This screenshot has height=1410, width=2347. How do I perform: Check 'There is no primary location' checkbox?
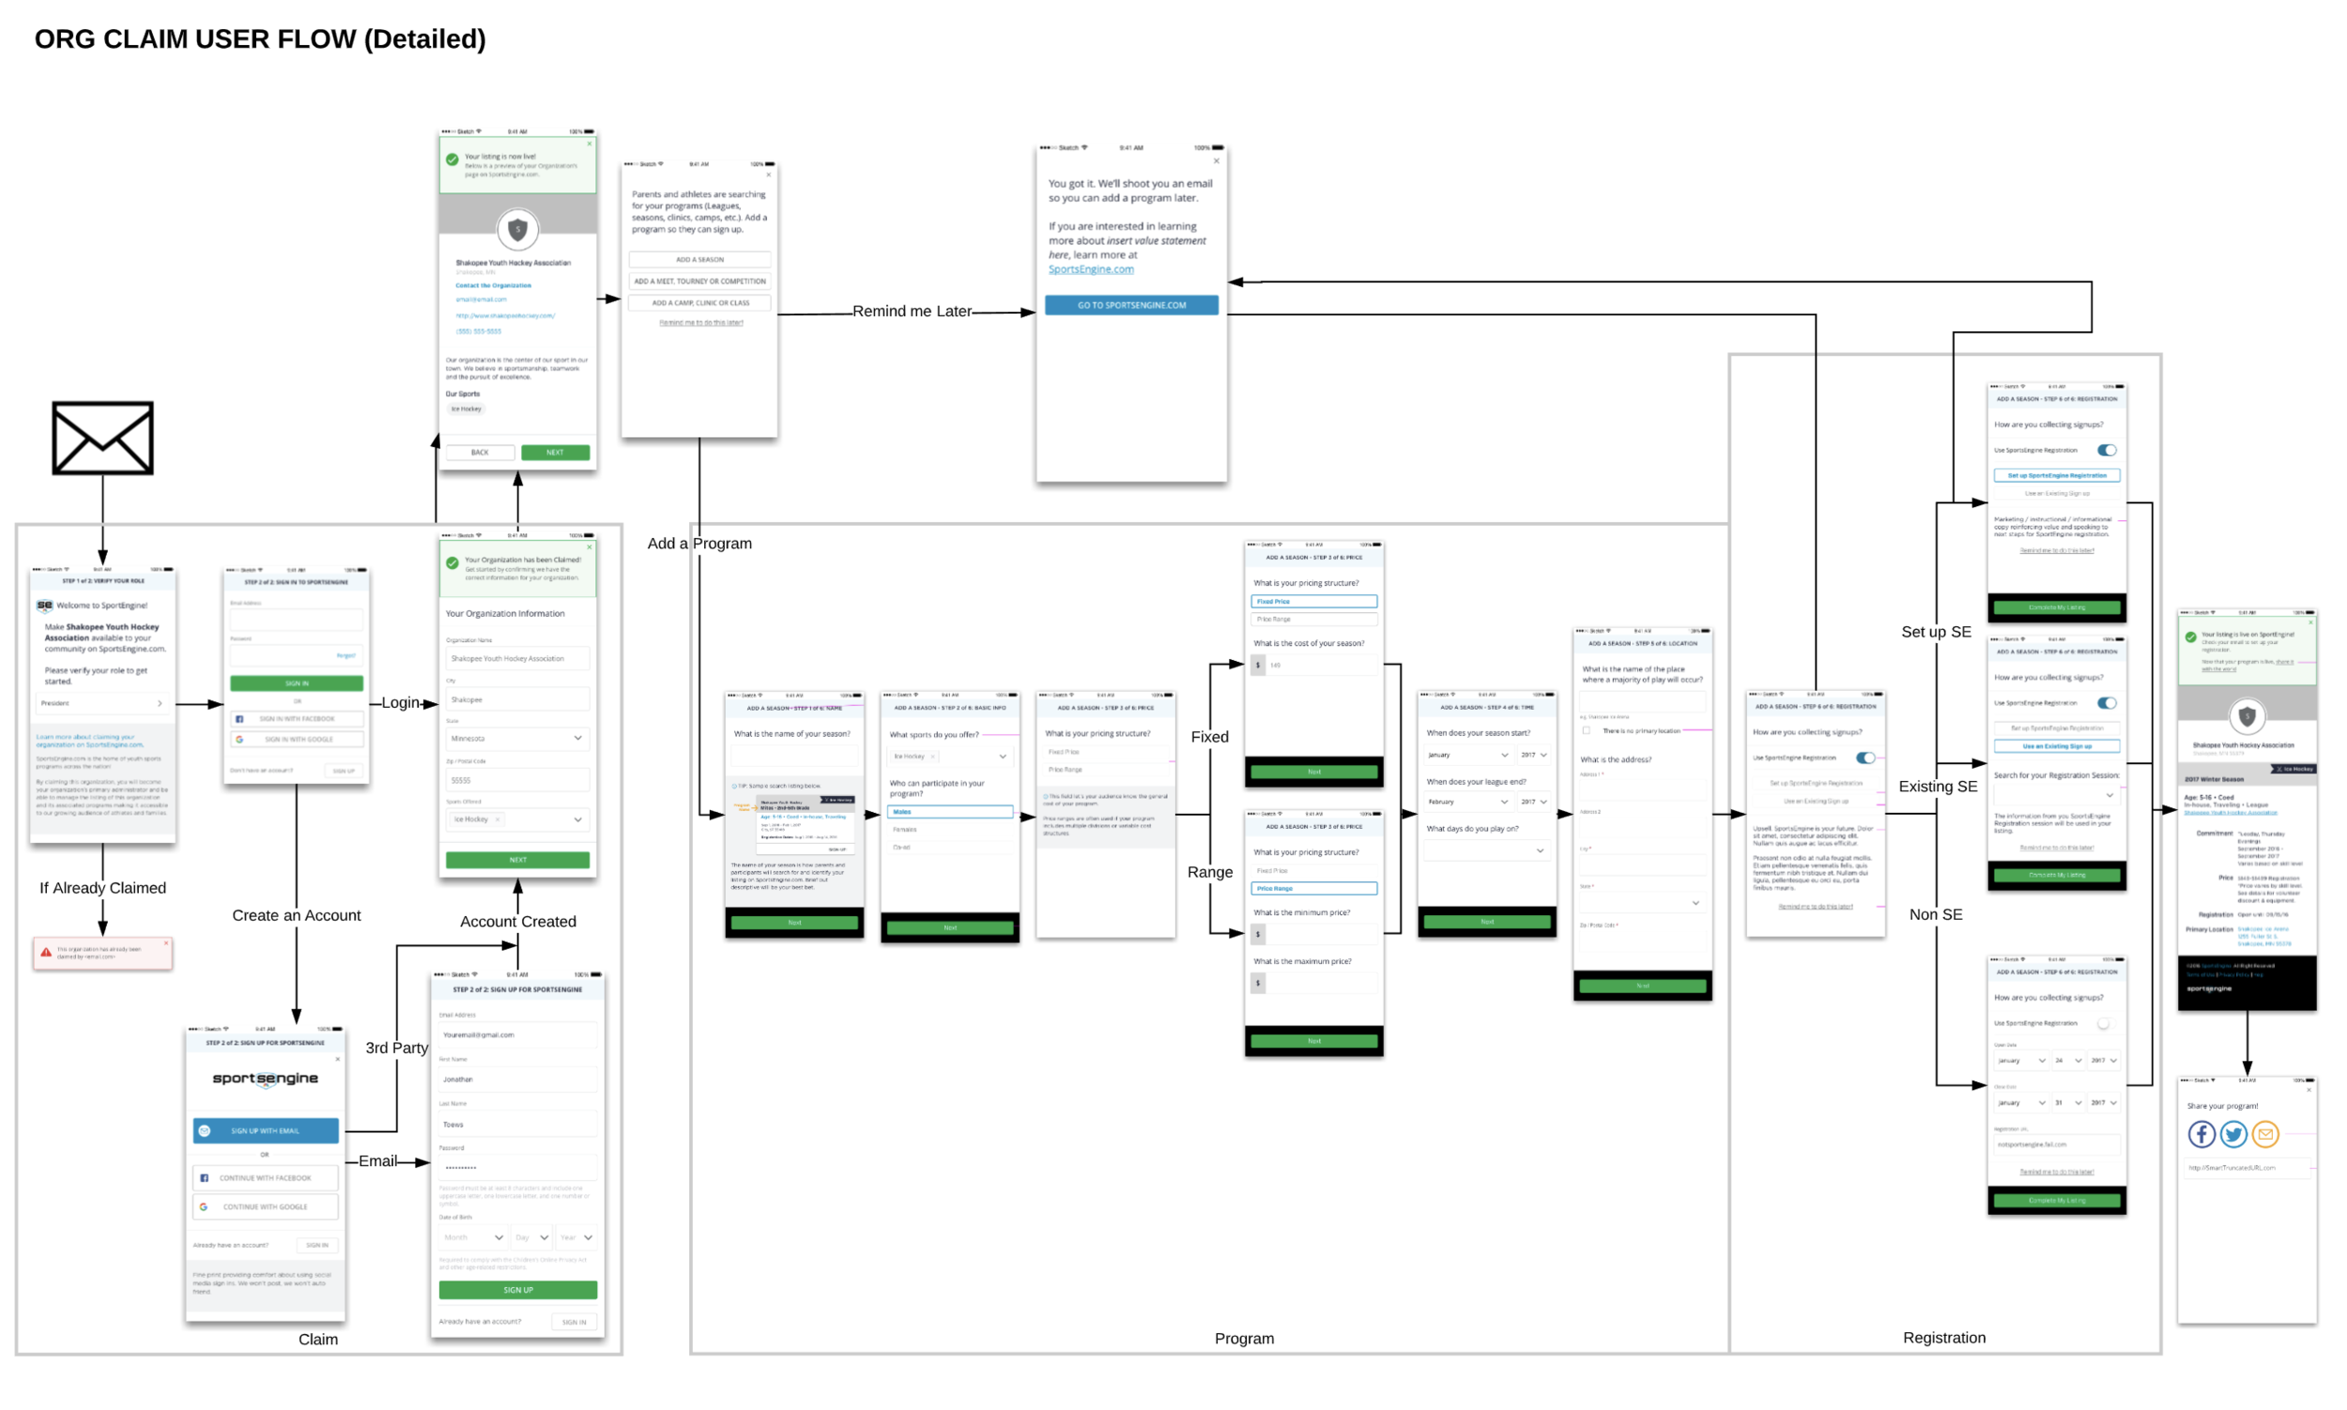click(1586, 730)
